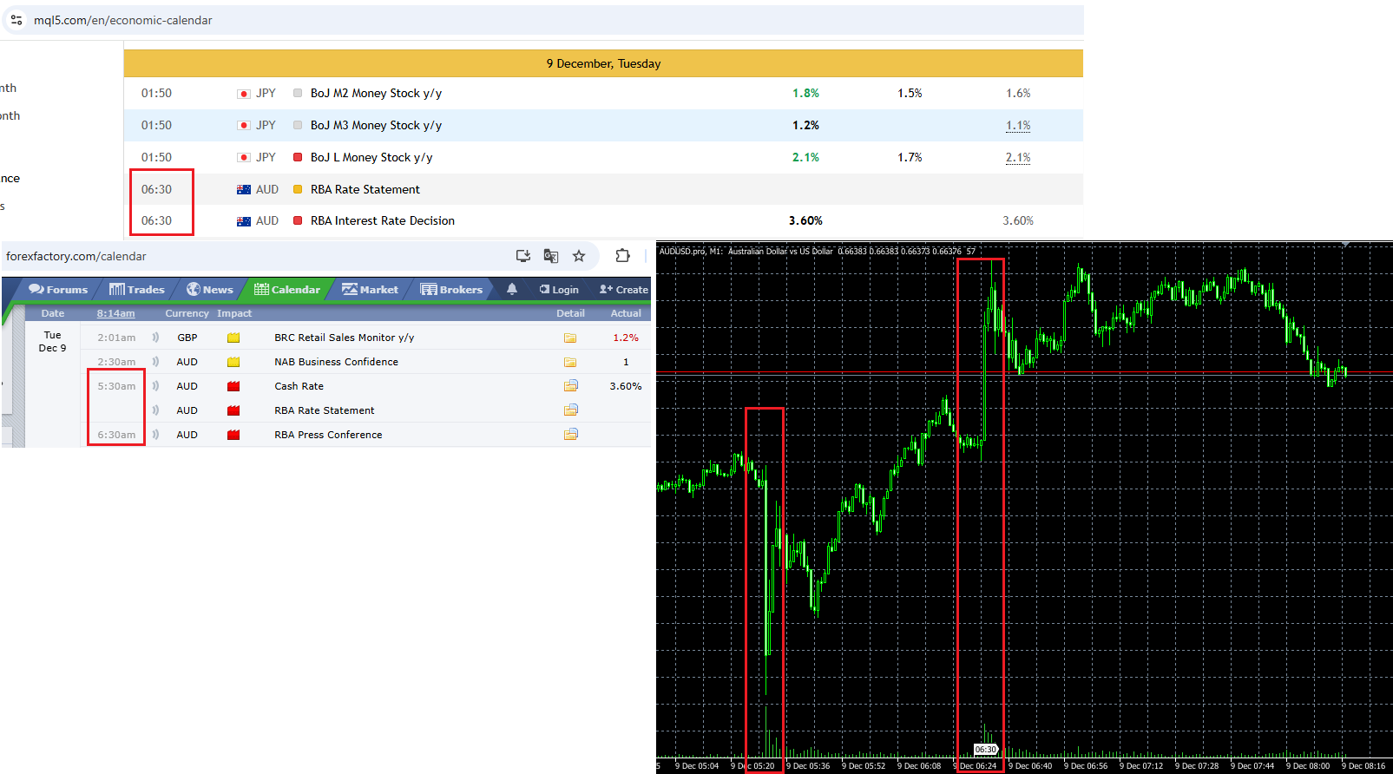Open the BoJ L Money Stock y/y event
Screen dimensions: 1393x774
(x=371, y=157)
